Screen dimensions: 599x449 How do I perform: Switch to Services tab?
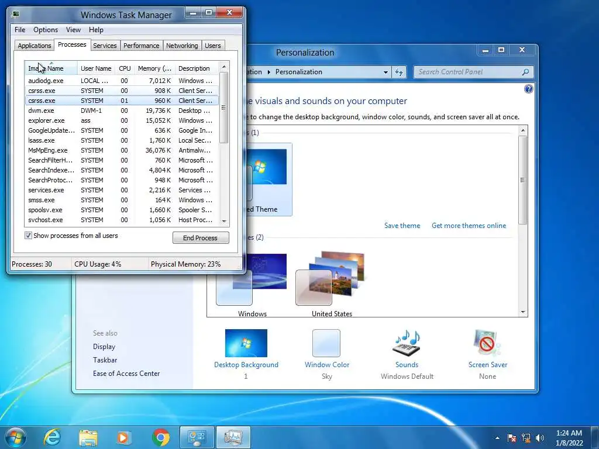105,46
